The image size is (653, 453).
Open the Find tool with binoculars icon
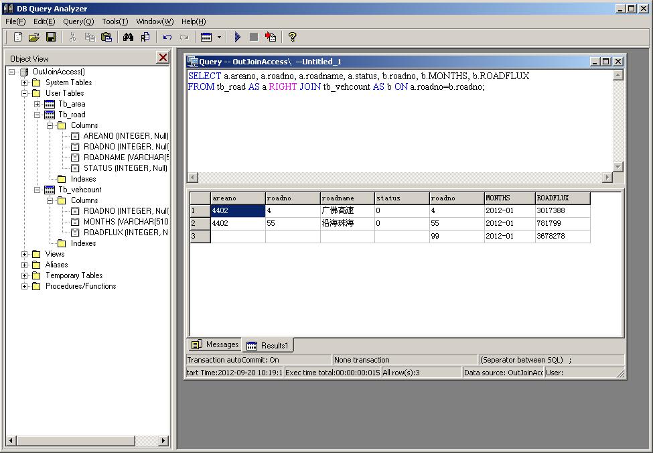coord(127,37)
